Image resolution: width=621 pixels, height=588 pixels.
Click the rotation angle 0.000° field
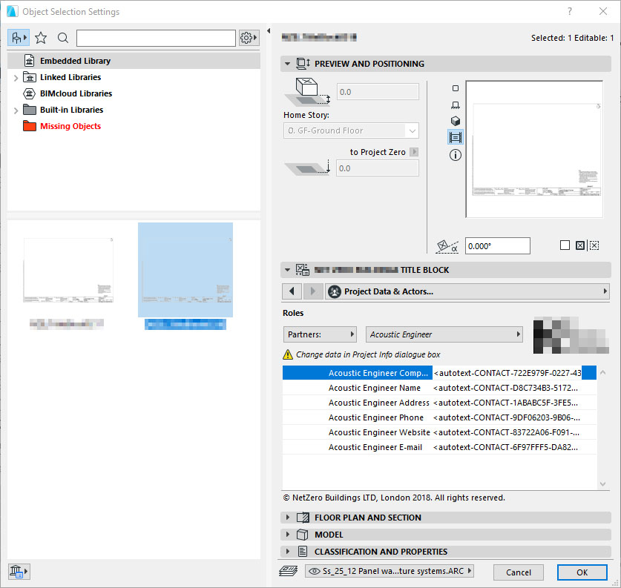coord(497,246)
